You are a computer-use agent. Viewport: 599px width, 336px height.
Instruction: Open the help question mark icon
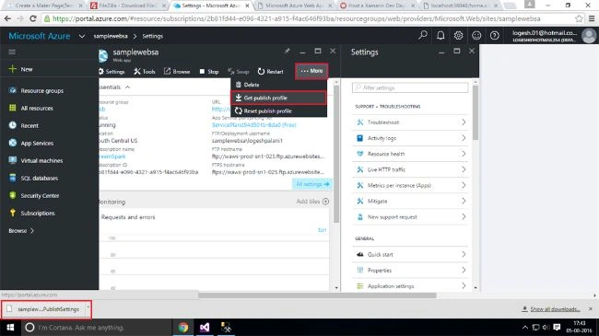pos(494,36)
